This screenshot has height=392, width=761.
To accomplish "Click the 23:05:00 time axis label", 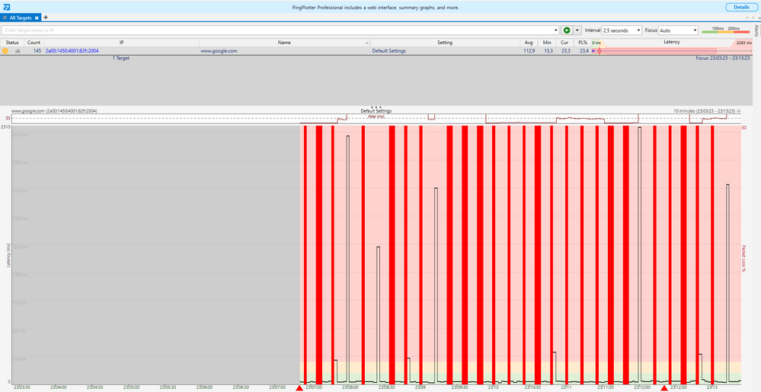I will 131,387.
